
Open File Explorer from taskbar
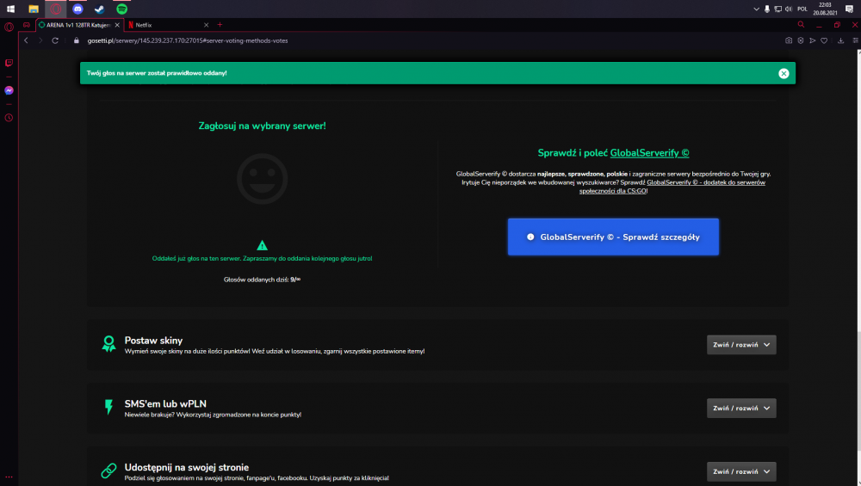click(x=34, y=9)
